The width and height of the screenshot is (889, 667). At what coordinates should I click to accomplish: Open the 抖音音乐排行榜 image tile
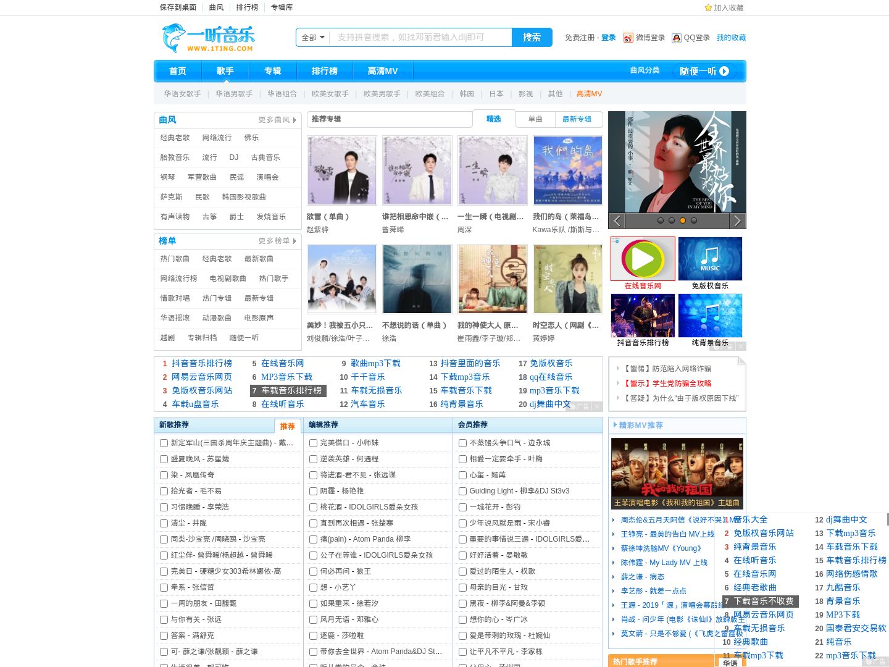pos(643,316)
